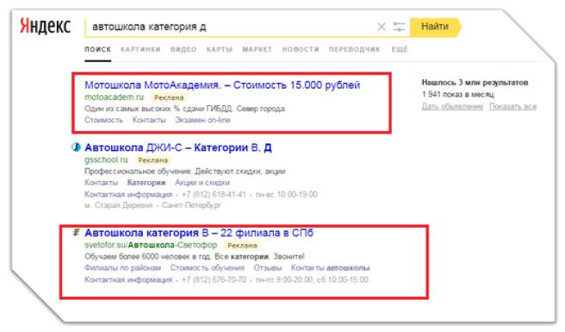Screen dimensions: 565x332
Task: Switch to the Видео tab
Action: pyautogui.click(x=183, y=49)
